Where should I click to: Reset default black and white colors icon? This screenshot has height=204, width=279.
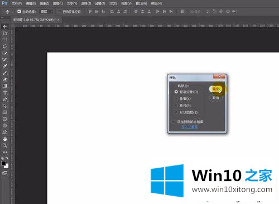coord(2,158)
